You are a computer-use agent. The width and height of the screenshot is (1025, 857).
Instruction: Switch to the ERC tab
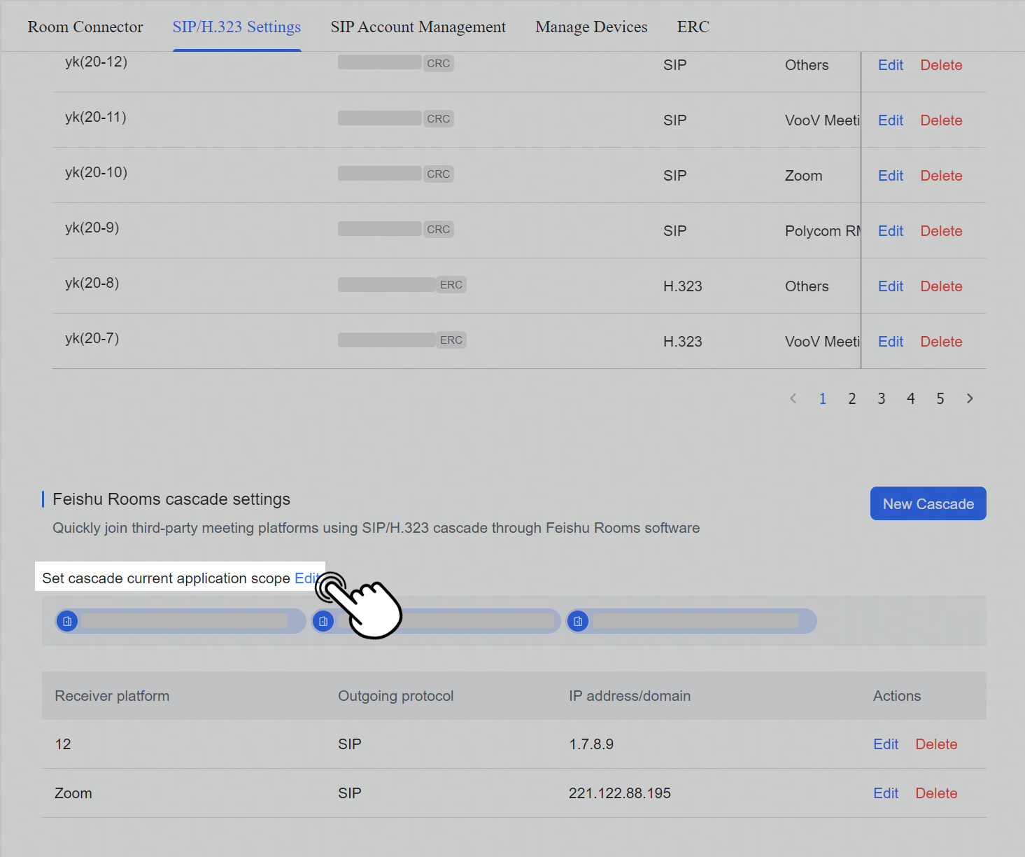click(693, 27)
